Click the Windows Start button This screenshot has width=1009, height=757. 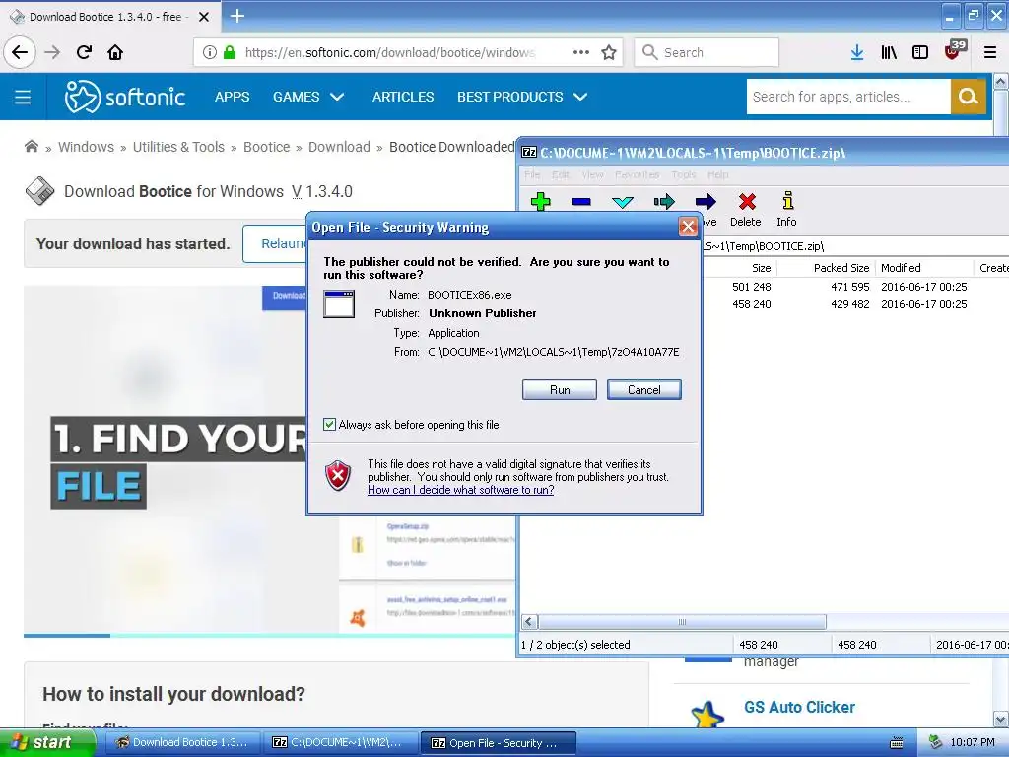click(46, 743)
